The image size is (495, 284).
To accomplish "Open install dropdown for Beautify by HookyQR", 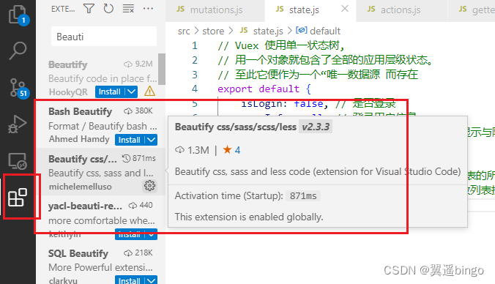I will click(131, 91).
